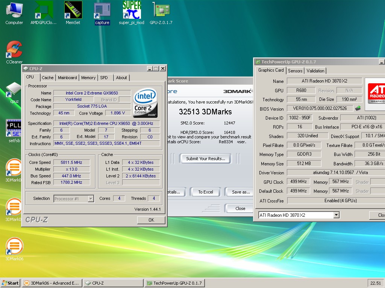The width and height of the screenshot is (385, 288).
Task: Click the 45 nm technology value in CPU-Z
Action: point(64,113)
